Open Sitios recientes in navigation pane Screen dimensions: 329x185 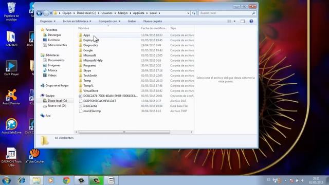pos(57,45)
